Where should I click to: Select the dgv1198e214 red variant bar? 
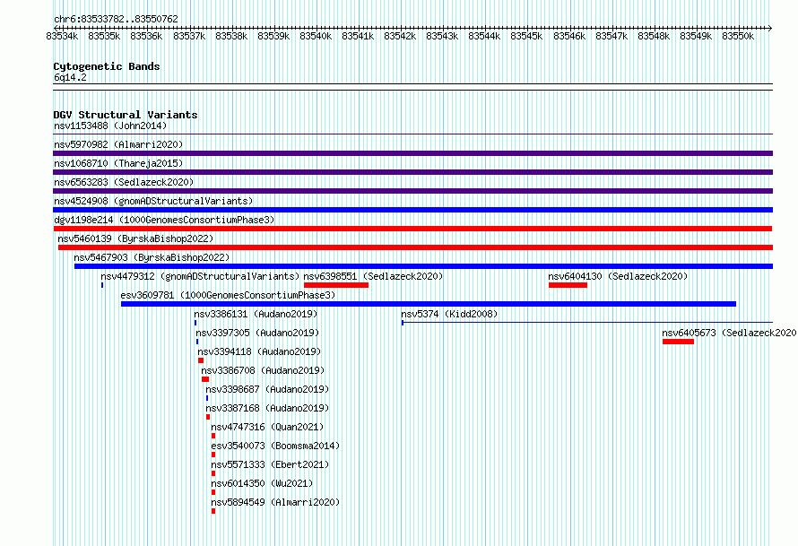(412, 229)
